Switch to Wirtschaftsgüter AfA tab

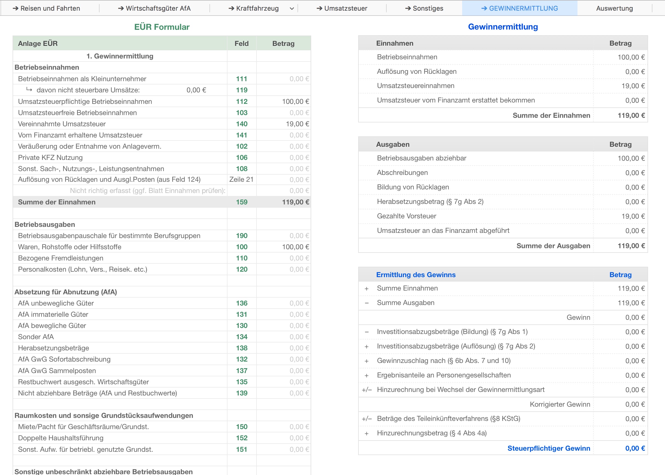154,8
